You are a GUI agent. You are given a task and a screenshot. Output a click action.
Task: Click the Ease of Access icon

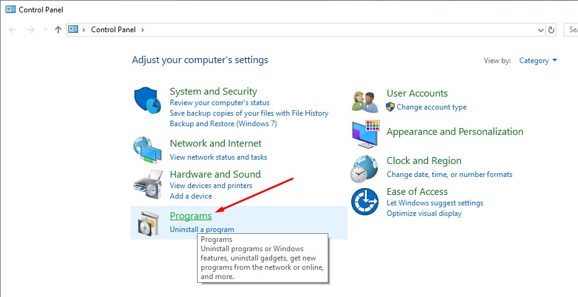(364, 202)
